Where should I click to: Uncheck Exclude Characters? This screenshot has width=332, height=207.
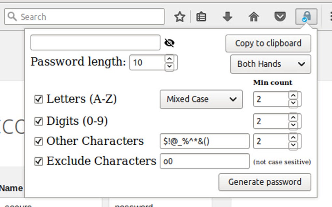click(x=38, y=160)
